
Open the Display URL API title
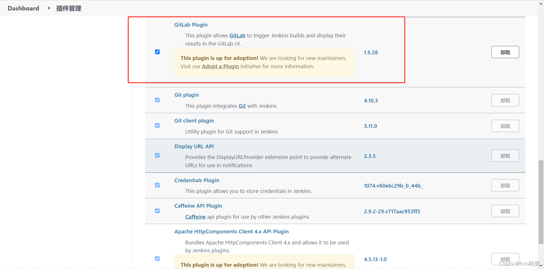pyautogui.click(x=194, y=146)
